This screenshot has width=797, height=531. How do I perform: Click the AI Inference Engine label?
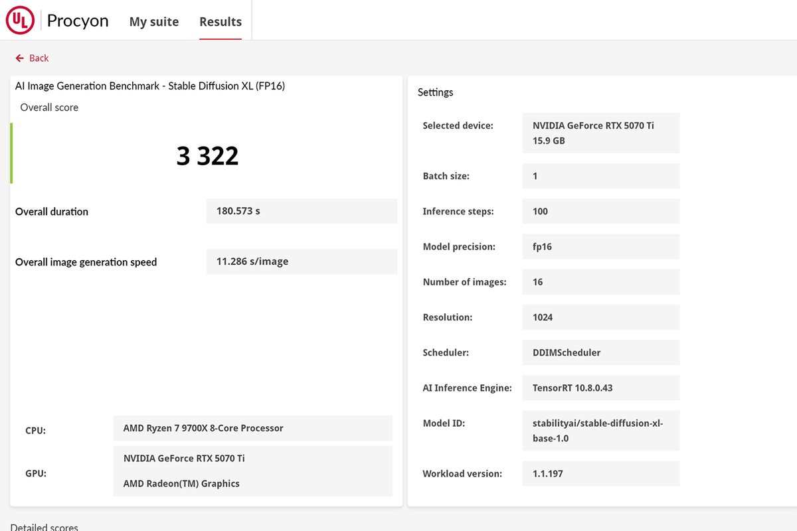[468, 388]
